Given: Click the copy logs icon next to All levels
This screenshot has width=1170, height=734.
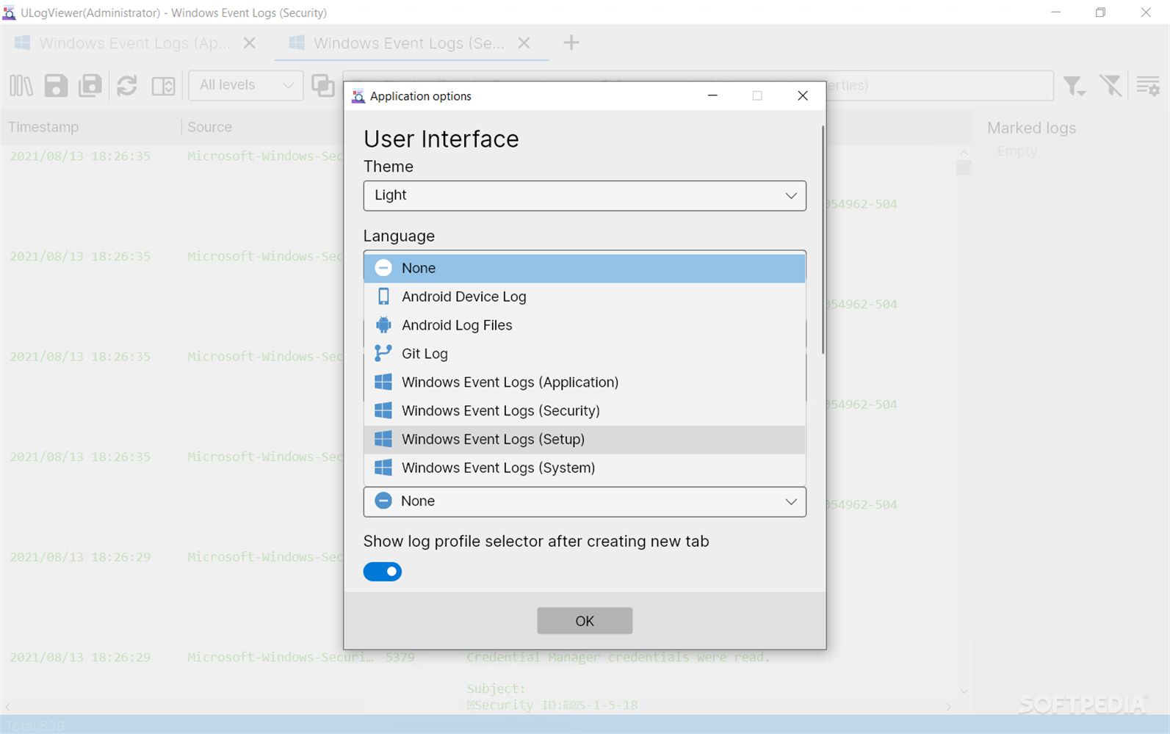Looking at the screenshot, I should click(x=322, y=86).
